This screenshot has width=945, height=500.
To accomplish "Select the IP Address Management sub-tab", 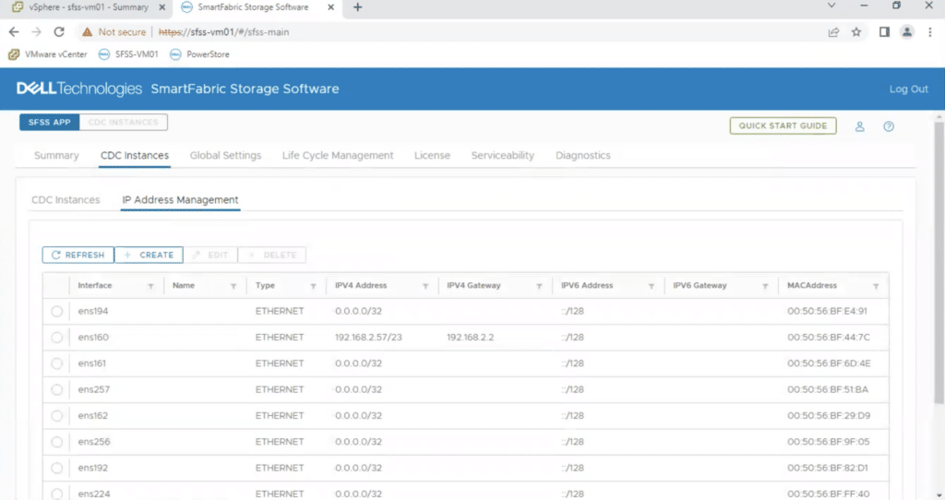I will (x=180, y=200).
